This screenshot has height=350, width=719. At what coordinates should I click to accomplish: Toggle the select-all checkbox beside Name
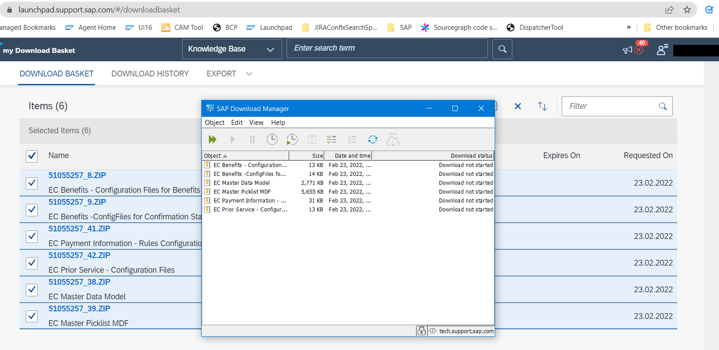click(32, 156)
